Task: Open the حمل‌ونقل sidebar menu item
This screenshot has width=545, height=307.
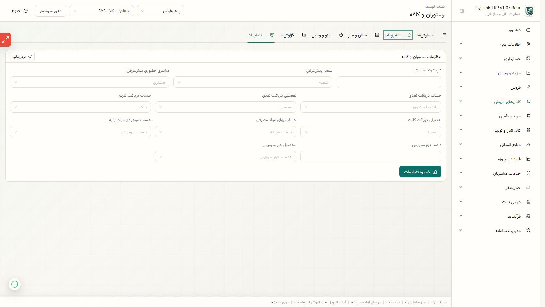Action: click(x=513, y=188)
